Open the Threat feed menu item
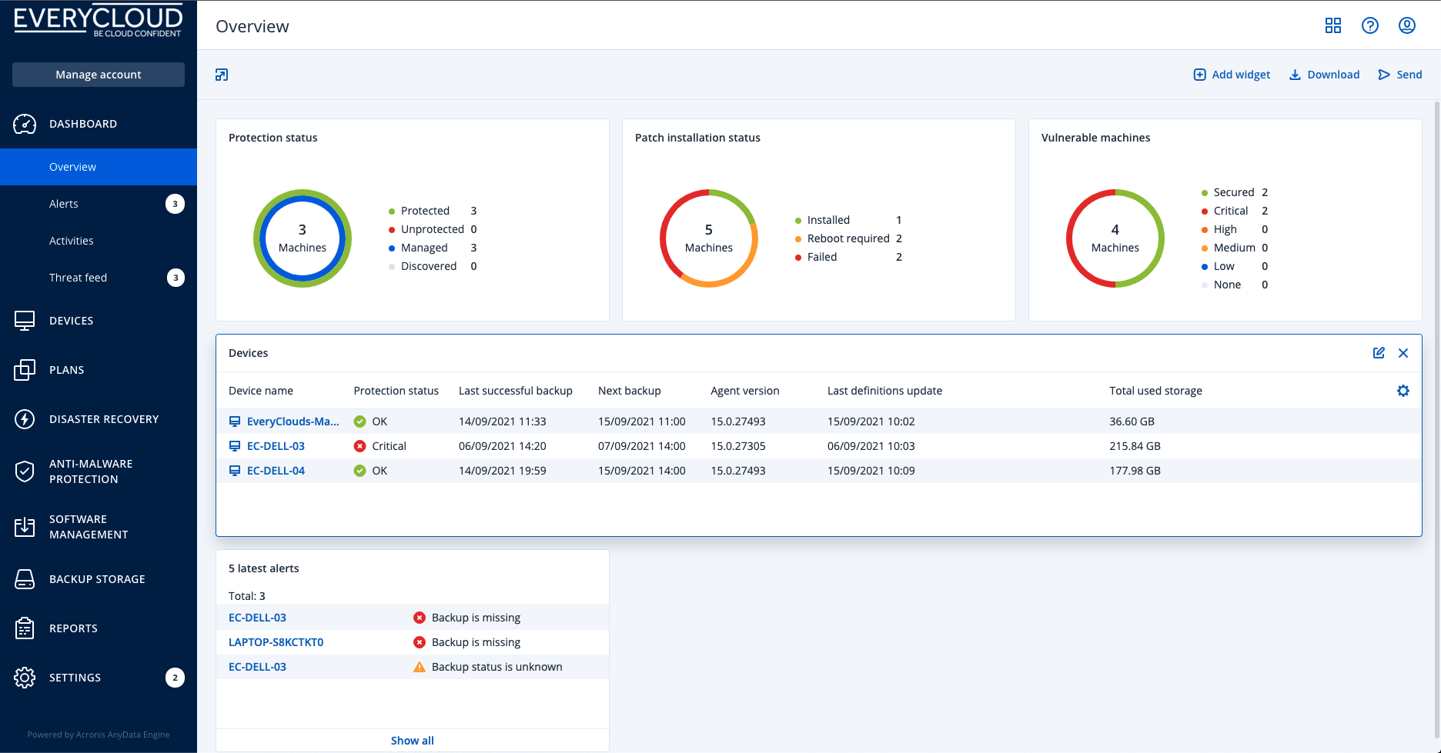Screen dimensions: 1441x753 [x=99, y=278]
